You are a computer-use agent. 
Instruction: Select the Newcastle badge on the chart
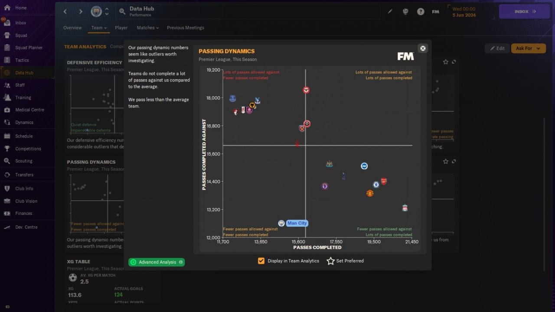(x=329, y=164)
